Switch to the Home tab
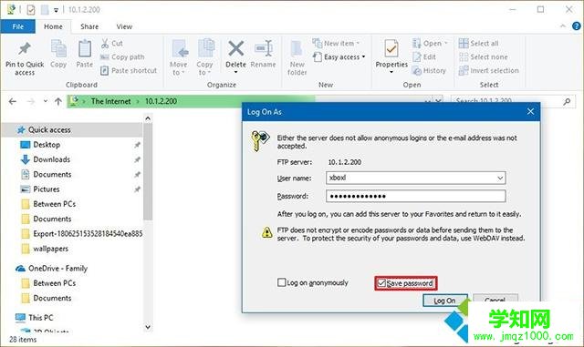Screen dimensions: 584x347 [x=53, y=26]
